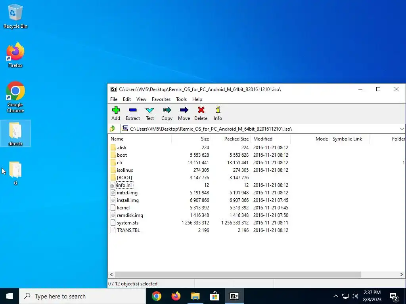Open Chrome from the taskbar
406x304 pixels.
157,296
